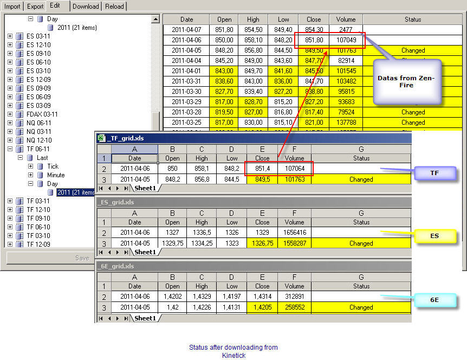Expand the ES 12-10 tree node

[10, 44]
